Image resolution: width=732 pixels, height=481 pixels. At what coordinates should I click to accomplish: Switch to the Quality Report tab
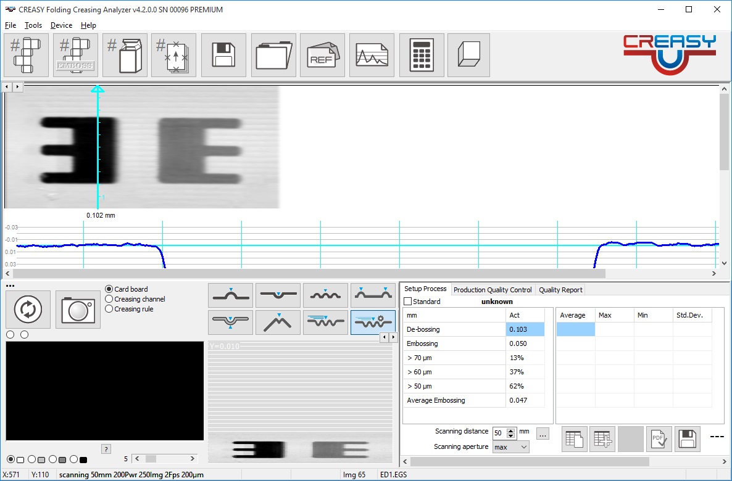coord(560,290)
